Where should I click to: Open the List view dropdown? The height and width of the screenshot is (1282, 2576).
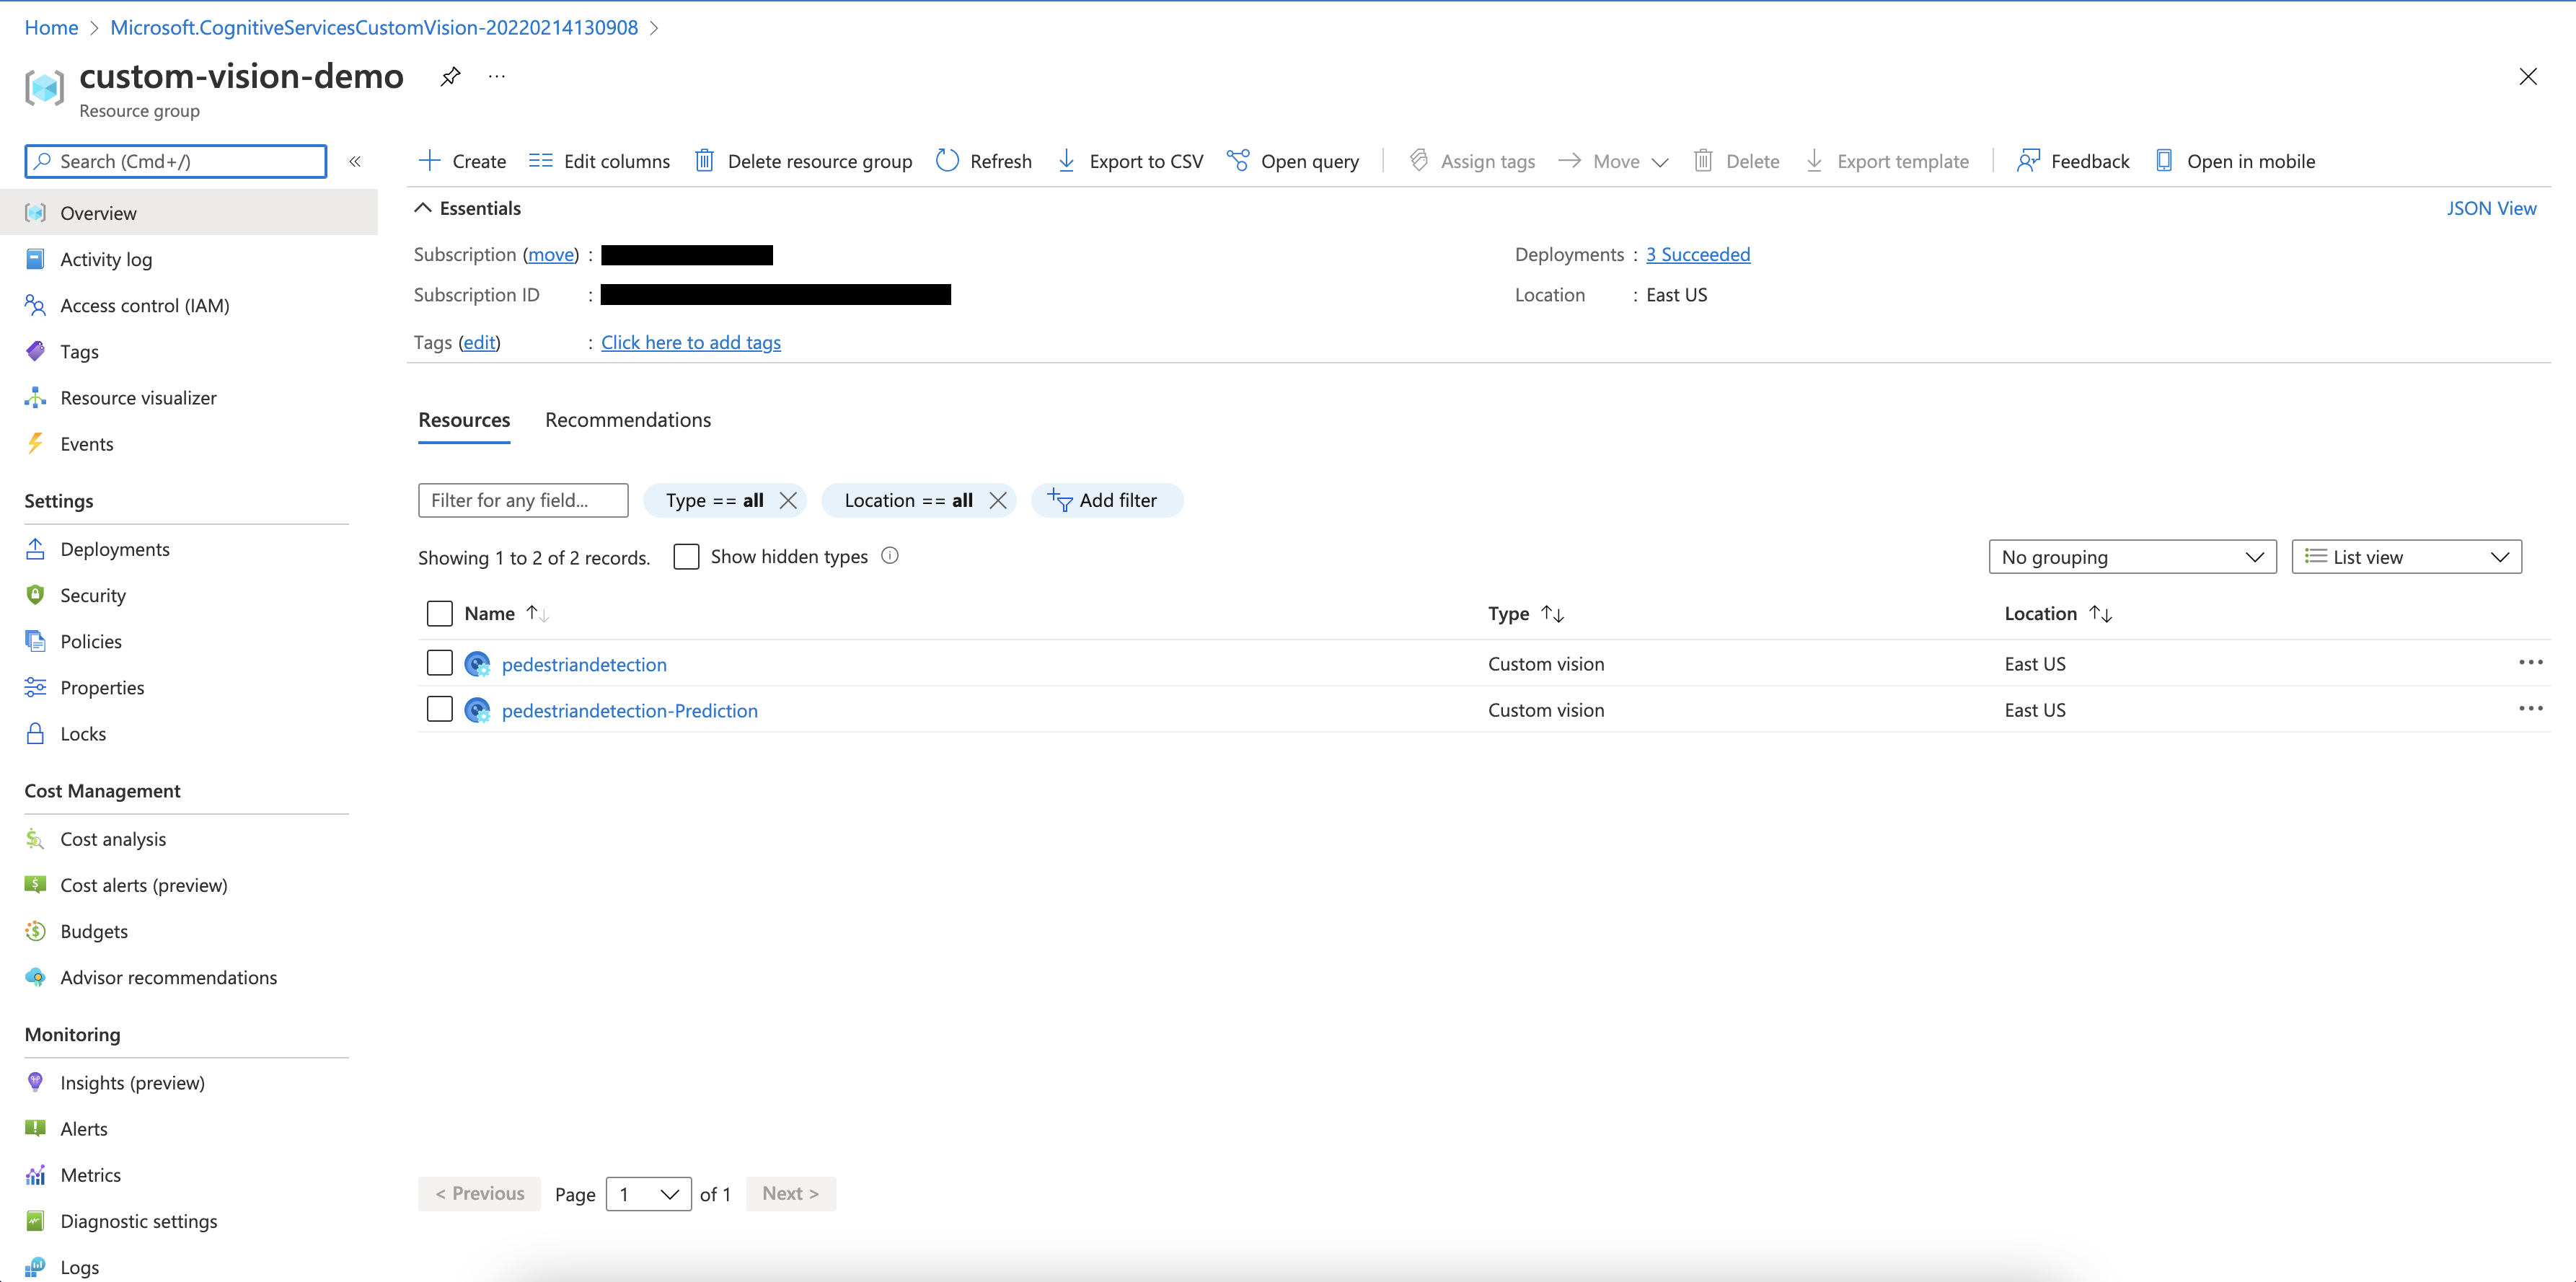(2406, 557)
